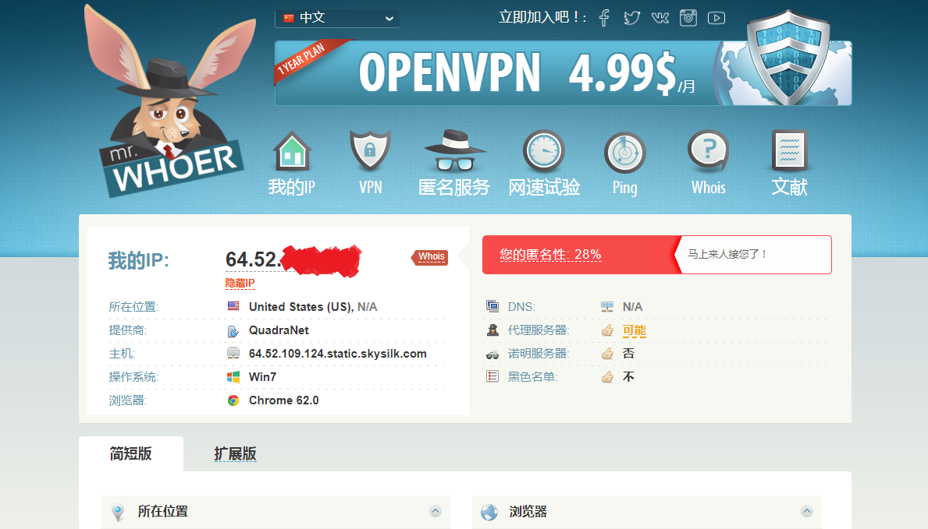
Task: Open the Facebook social link icon
Action: 603,18
